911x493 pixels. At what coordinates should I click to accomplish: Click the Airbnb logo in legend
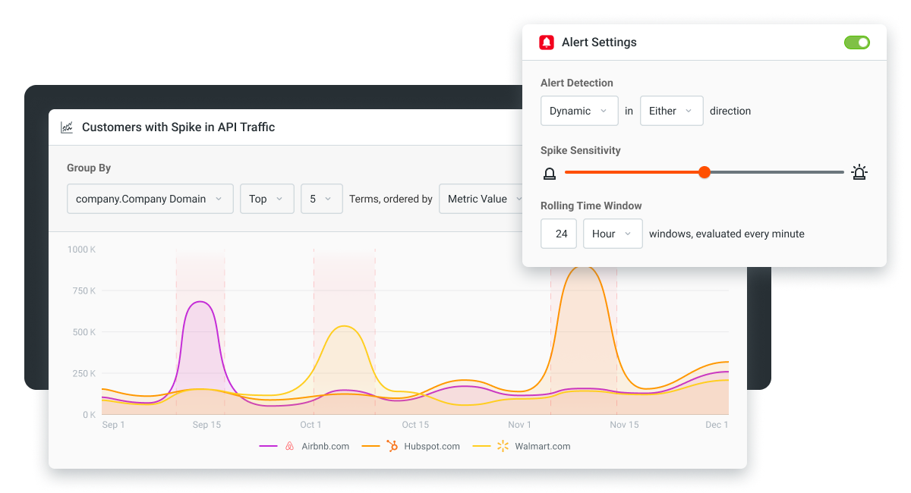click(289, 446)
